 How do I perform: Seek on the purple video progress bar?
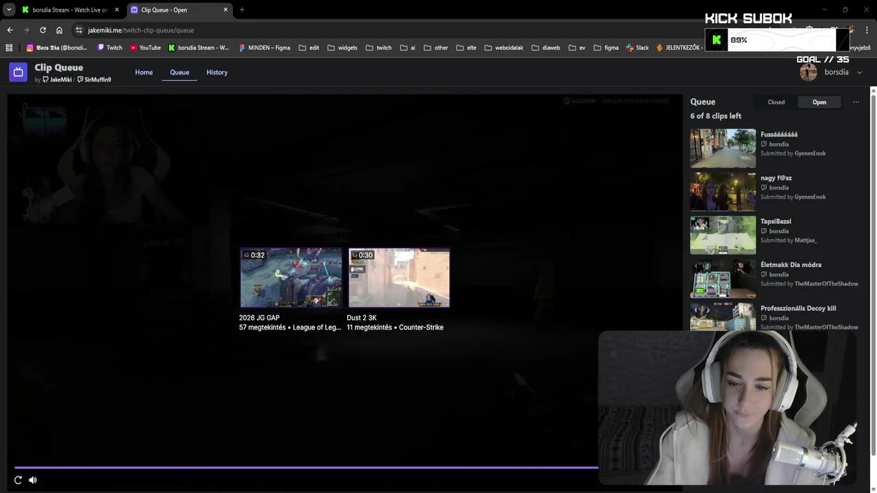(x=306, y=468)
